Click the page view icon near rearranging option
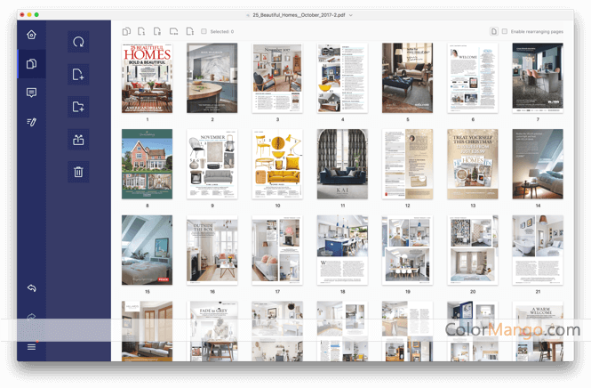 pyautogui.click(x=493, y=31)
